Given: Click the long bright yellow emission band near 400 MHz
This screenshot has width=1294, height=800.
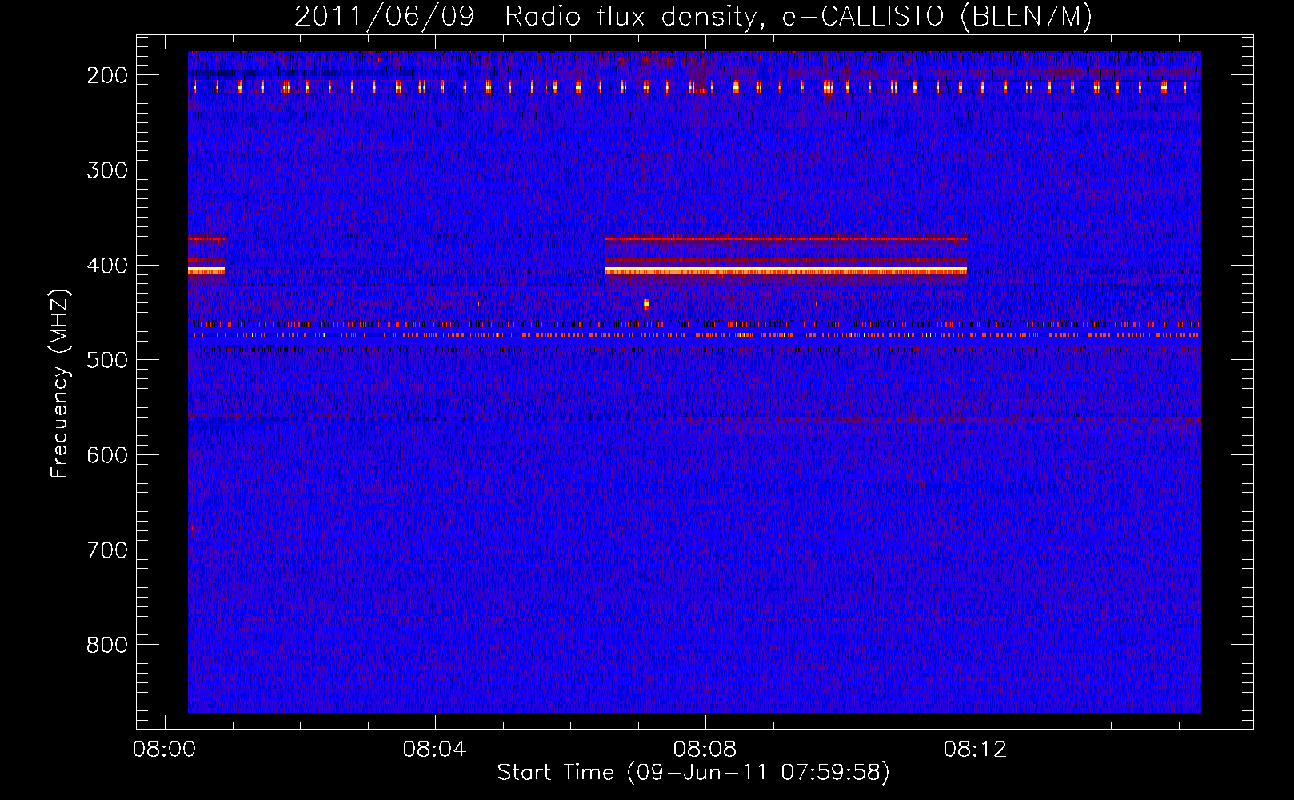Looking at the screenshot, I should coord(785,271).
